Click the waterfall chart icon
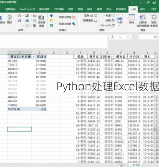The image size is (159, 167). pos(20,15)
